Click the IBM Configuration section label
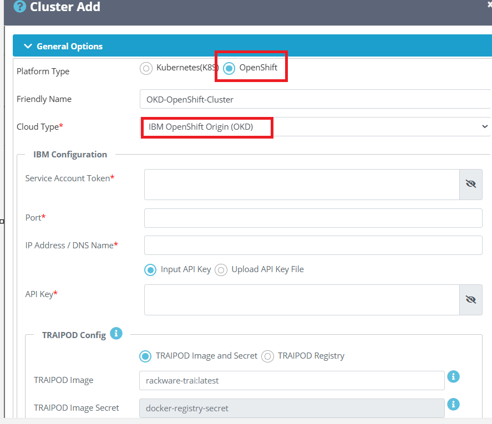492x424 pixels. point(70,154)
